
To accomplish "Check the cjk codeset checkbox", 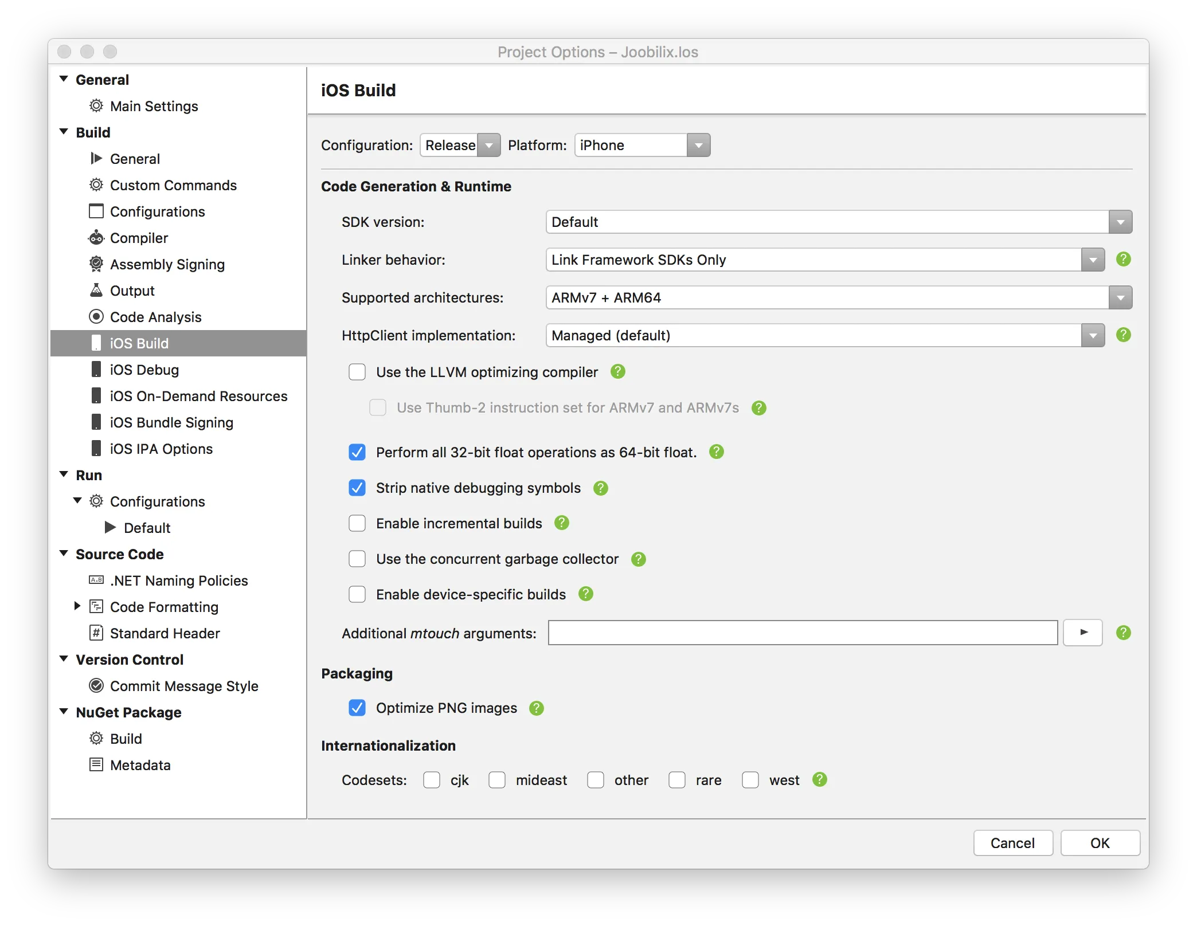I will (432, 780).
